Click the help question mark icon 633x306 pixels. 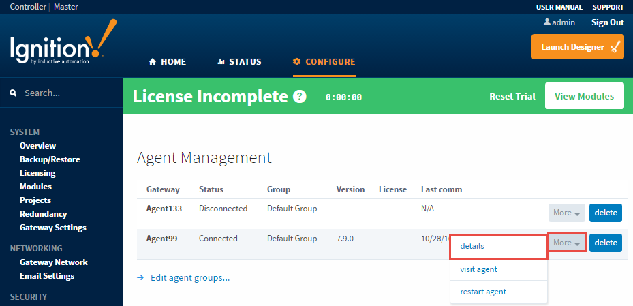[299, 97]
